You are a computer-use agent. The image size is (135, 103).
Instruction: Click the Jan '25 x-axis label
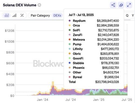(x=99, y=100)
